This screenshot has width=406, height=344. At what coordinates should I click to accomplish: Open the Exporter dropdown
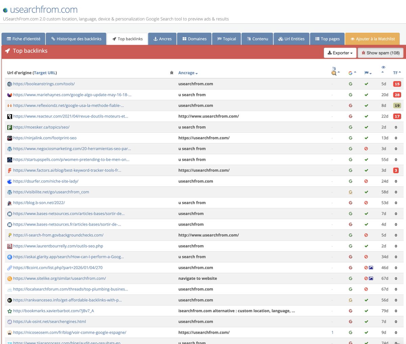coord(340,53)
